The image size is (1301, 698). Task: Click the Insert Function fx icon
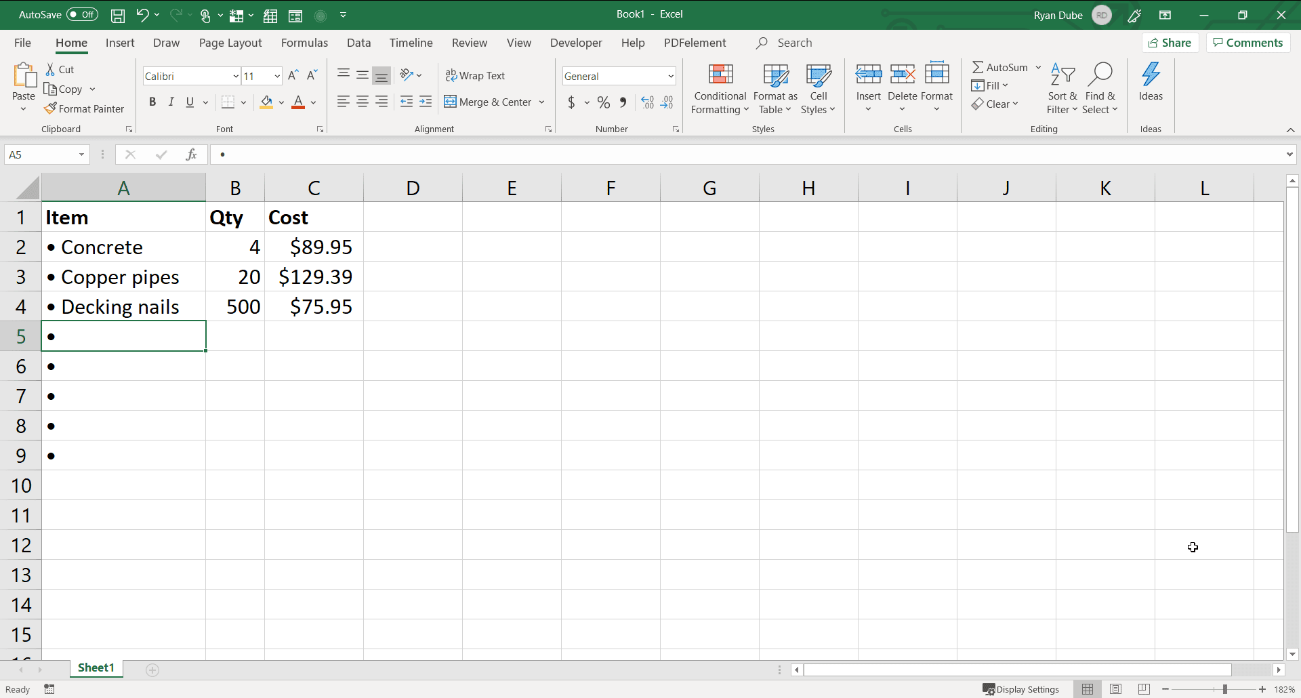(192, 155)
